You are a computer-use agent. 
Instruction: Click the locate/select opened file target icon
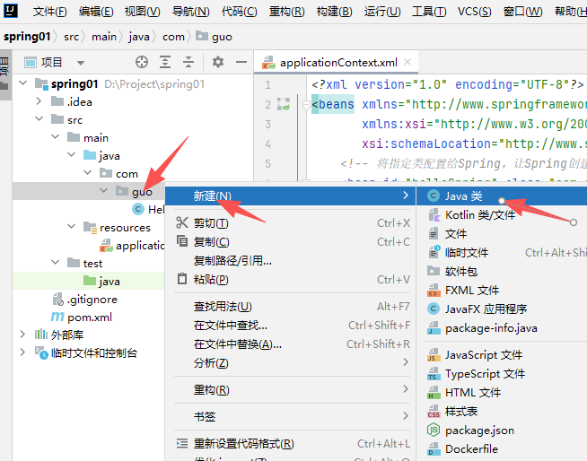pos(141,62)
